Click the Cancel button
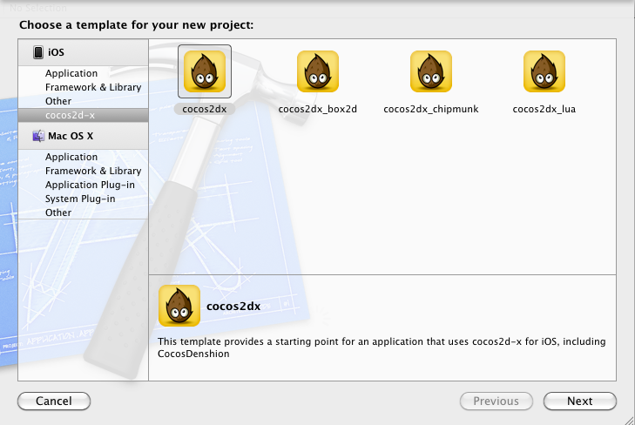This screenshot has width=635, height=425. [54, 401]
